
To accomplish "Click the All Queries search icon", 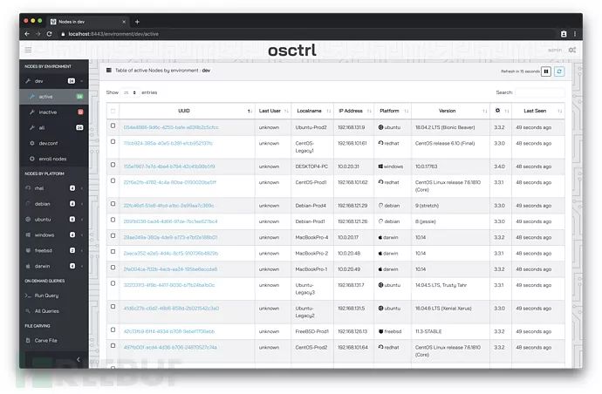I will (x=28, y=310).
